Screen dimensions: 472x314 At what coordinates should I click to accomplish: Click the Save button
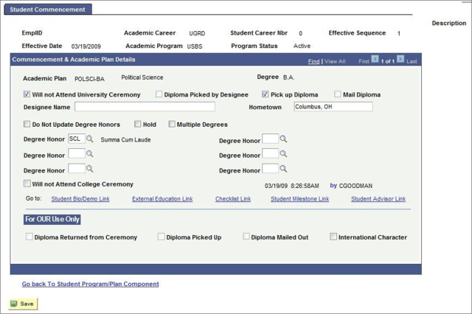click(23, 304)
